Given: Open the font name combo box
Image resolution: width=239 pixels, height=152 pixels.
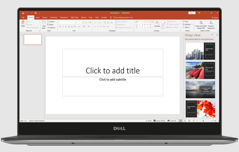Looking at the screenshot, I should pos(67,22).
